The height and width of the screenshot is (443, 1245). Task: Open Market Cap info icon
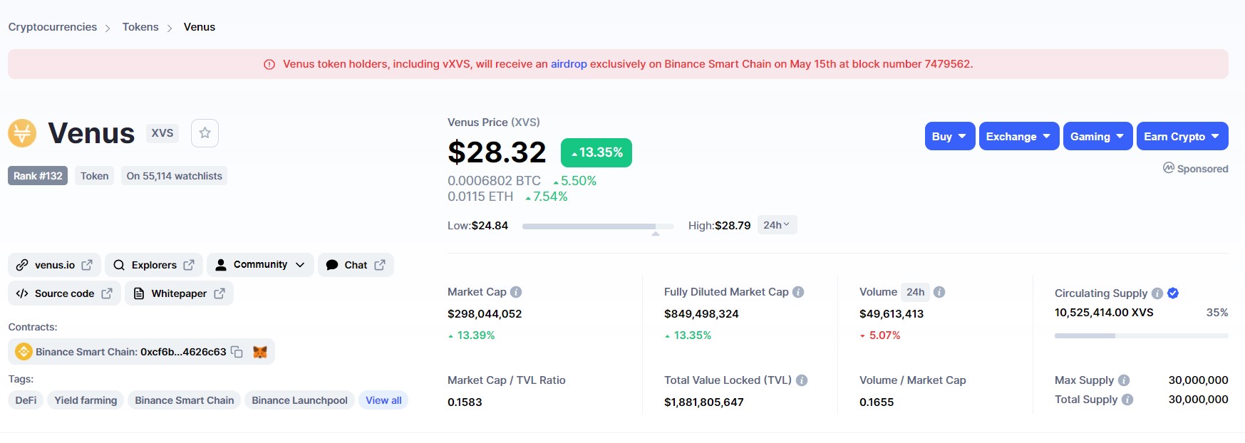tap(516, 292)
